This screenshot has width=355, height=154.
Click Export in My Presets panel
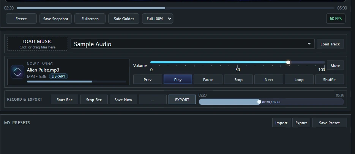[x=301, y=123]
